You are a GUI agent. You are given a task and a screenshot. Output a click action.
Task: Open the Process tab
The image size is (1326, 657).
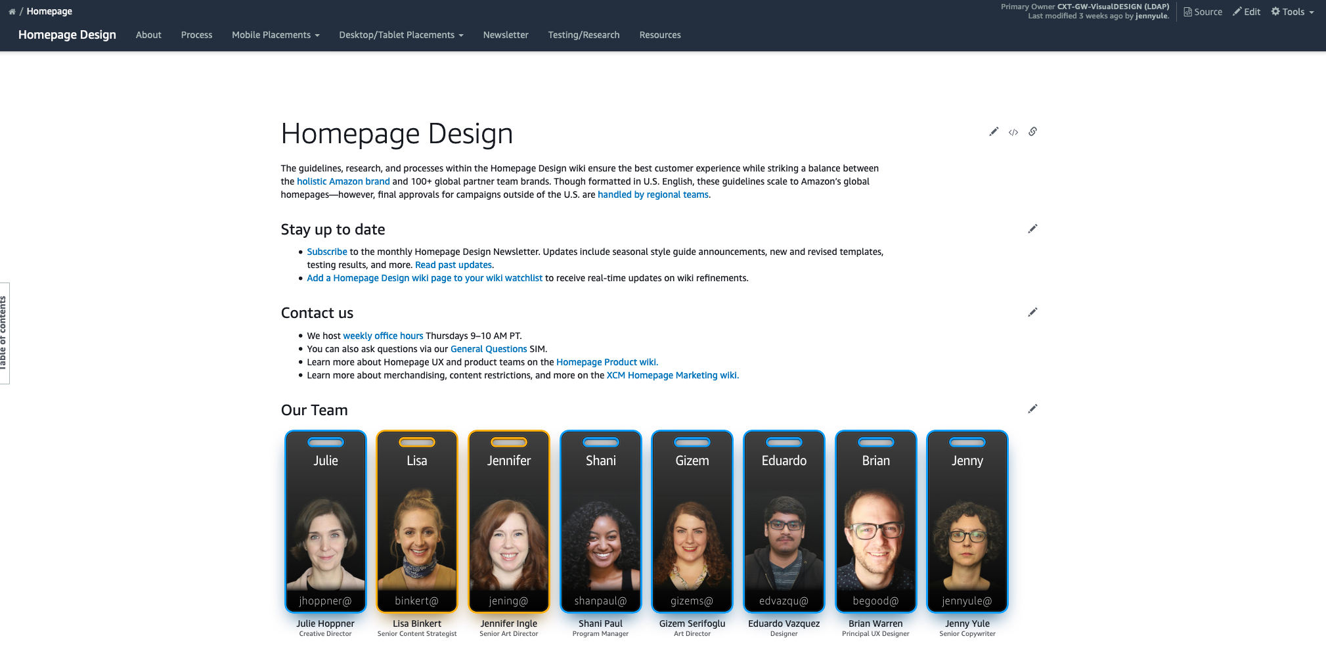click(196, 35)
